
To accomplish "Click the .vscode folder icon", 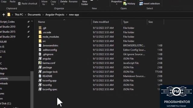I will [x=40, y=32].
